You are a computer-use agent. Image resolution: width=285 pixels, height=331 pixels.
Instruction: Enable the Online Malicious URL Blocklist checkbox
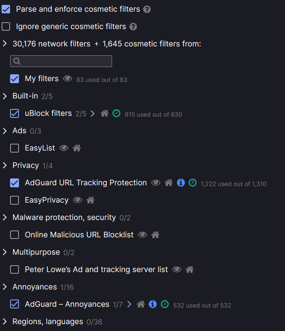[x=15, y=235]
